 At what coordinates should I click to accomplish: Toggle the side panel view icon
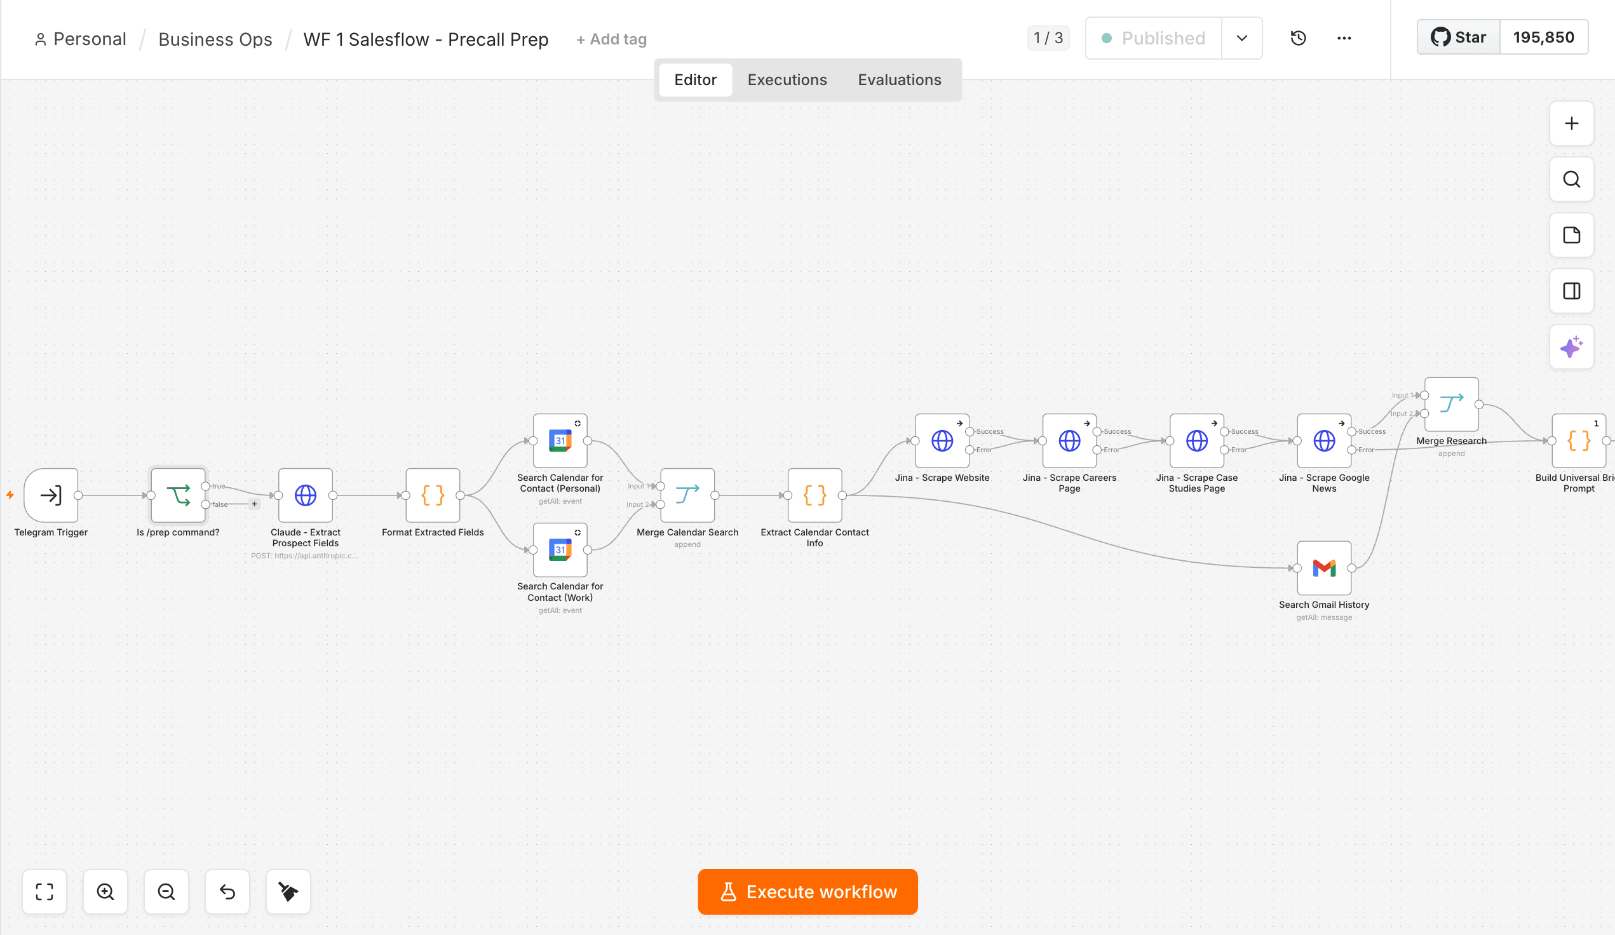coord(1571,290)
